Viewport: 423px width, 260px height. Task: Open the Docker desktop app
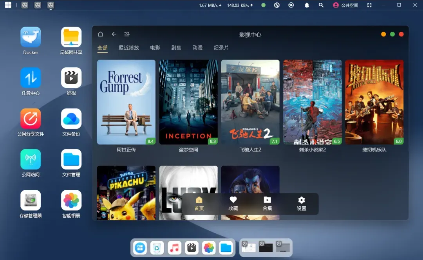[x=31, y=37]
